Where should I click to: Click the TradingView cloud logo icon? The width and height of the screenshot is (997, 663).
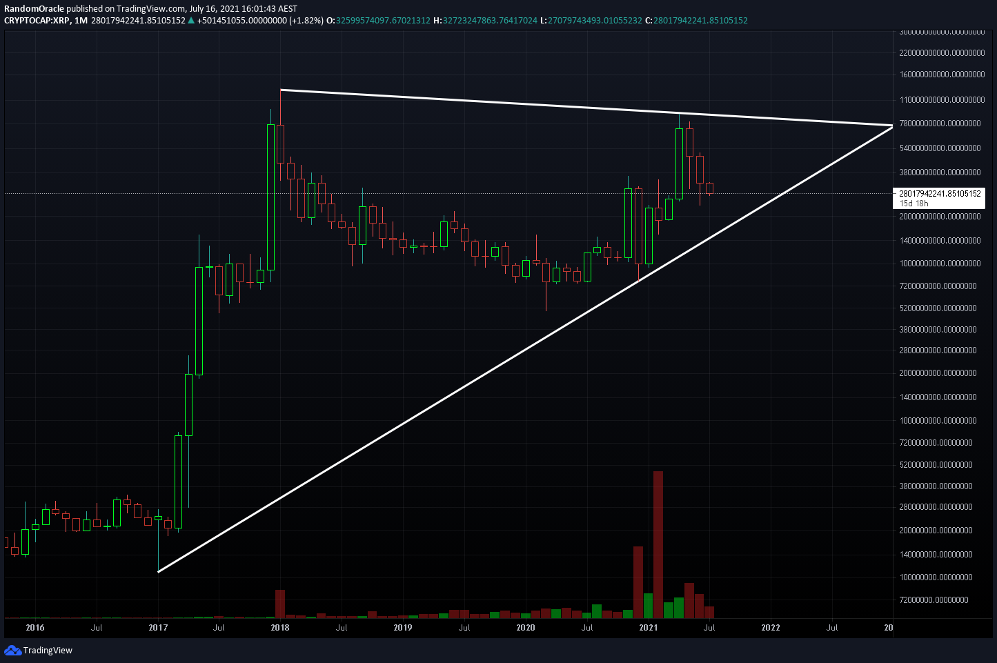coord(12,650)
